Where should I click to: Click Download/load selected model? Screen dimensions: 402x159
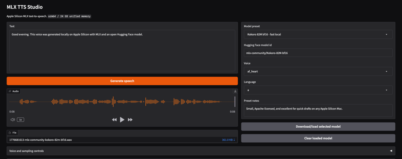pos(318,127)
